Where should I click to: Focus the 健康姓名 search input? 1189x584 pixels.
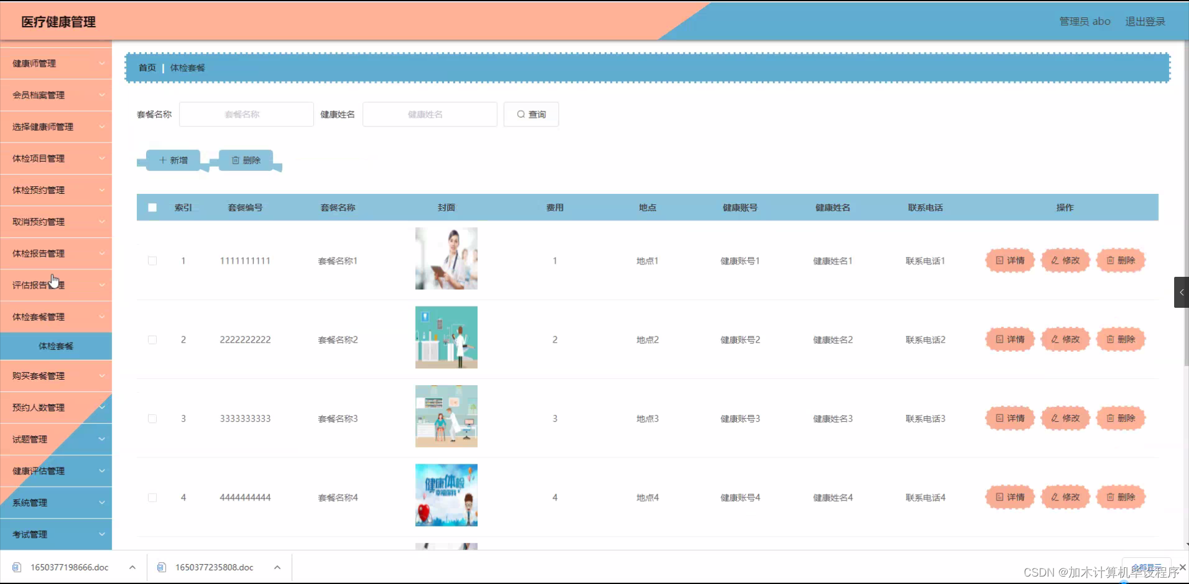tap(430, 115)
